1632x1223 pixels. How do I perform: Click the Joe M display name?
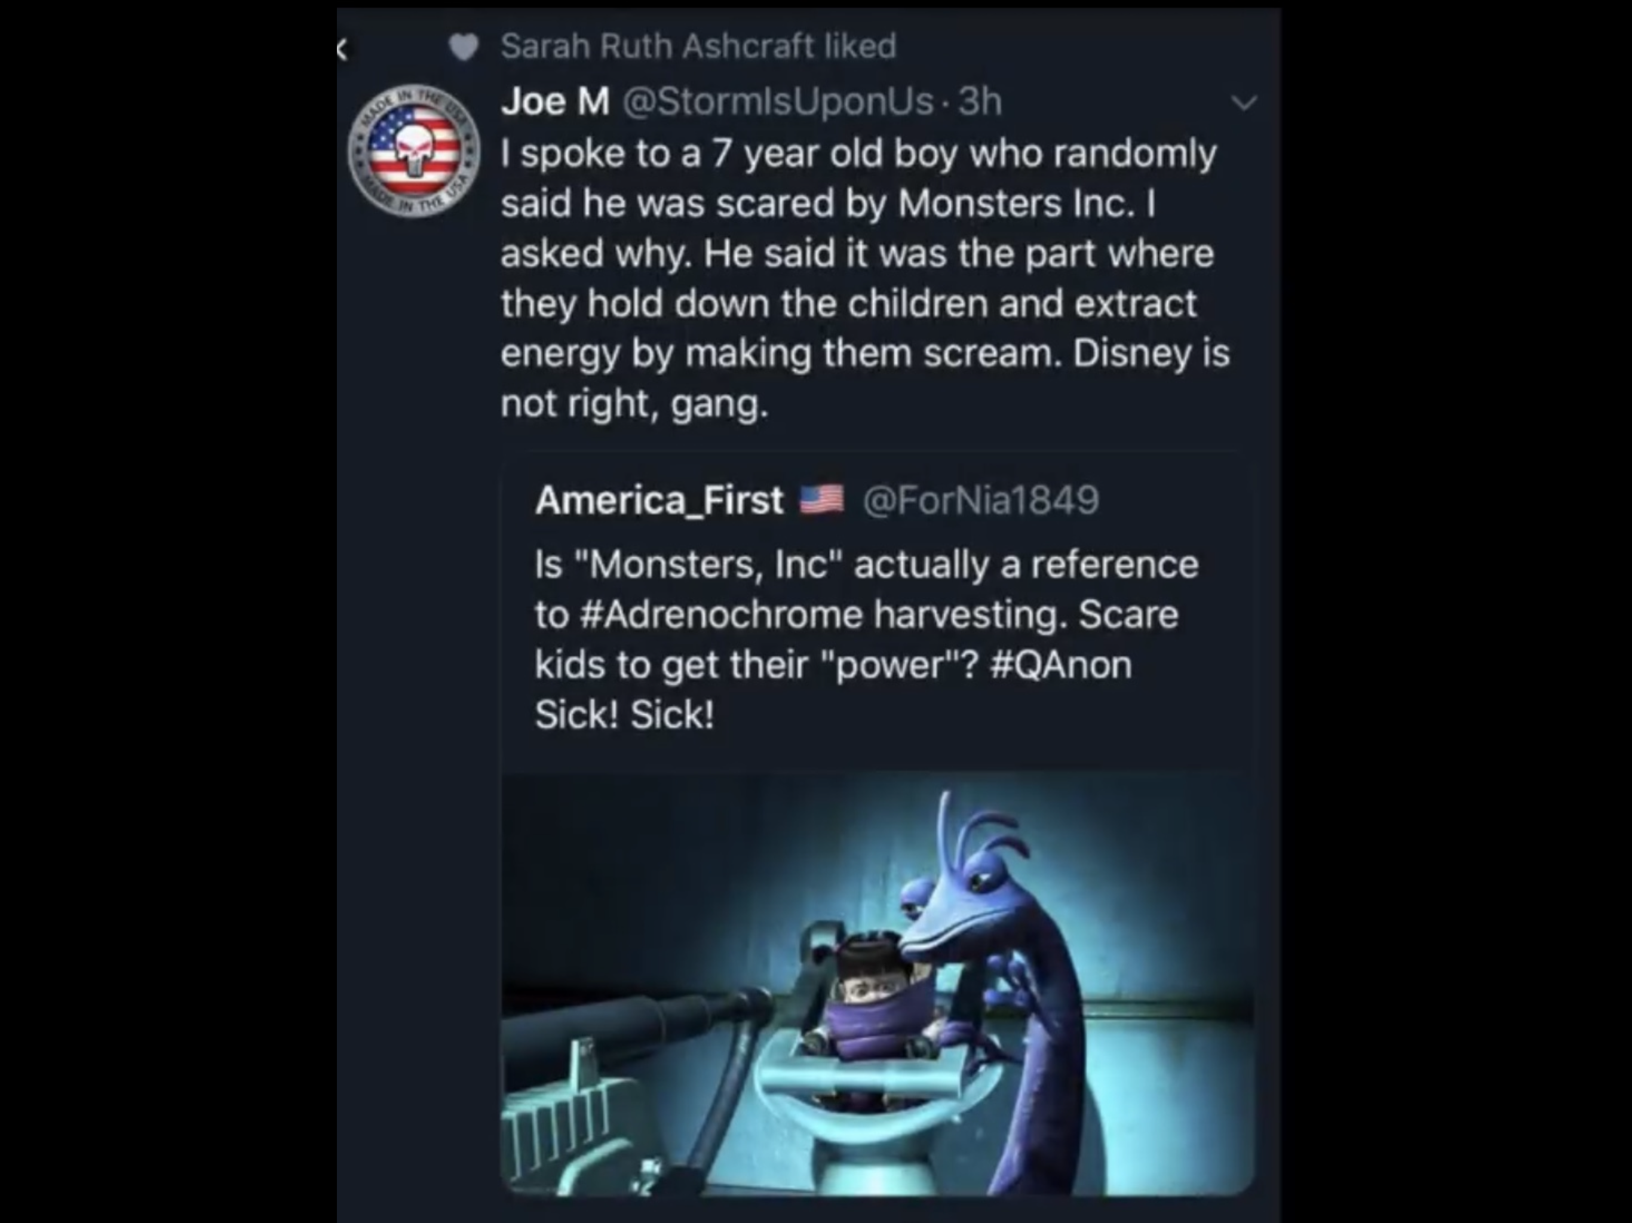[x=556, y=101]
